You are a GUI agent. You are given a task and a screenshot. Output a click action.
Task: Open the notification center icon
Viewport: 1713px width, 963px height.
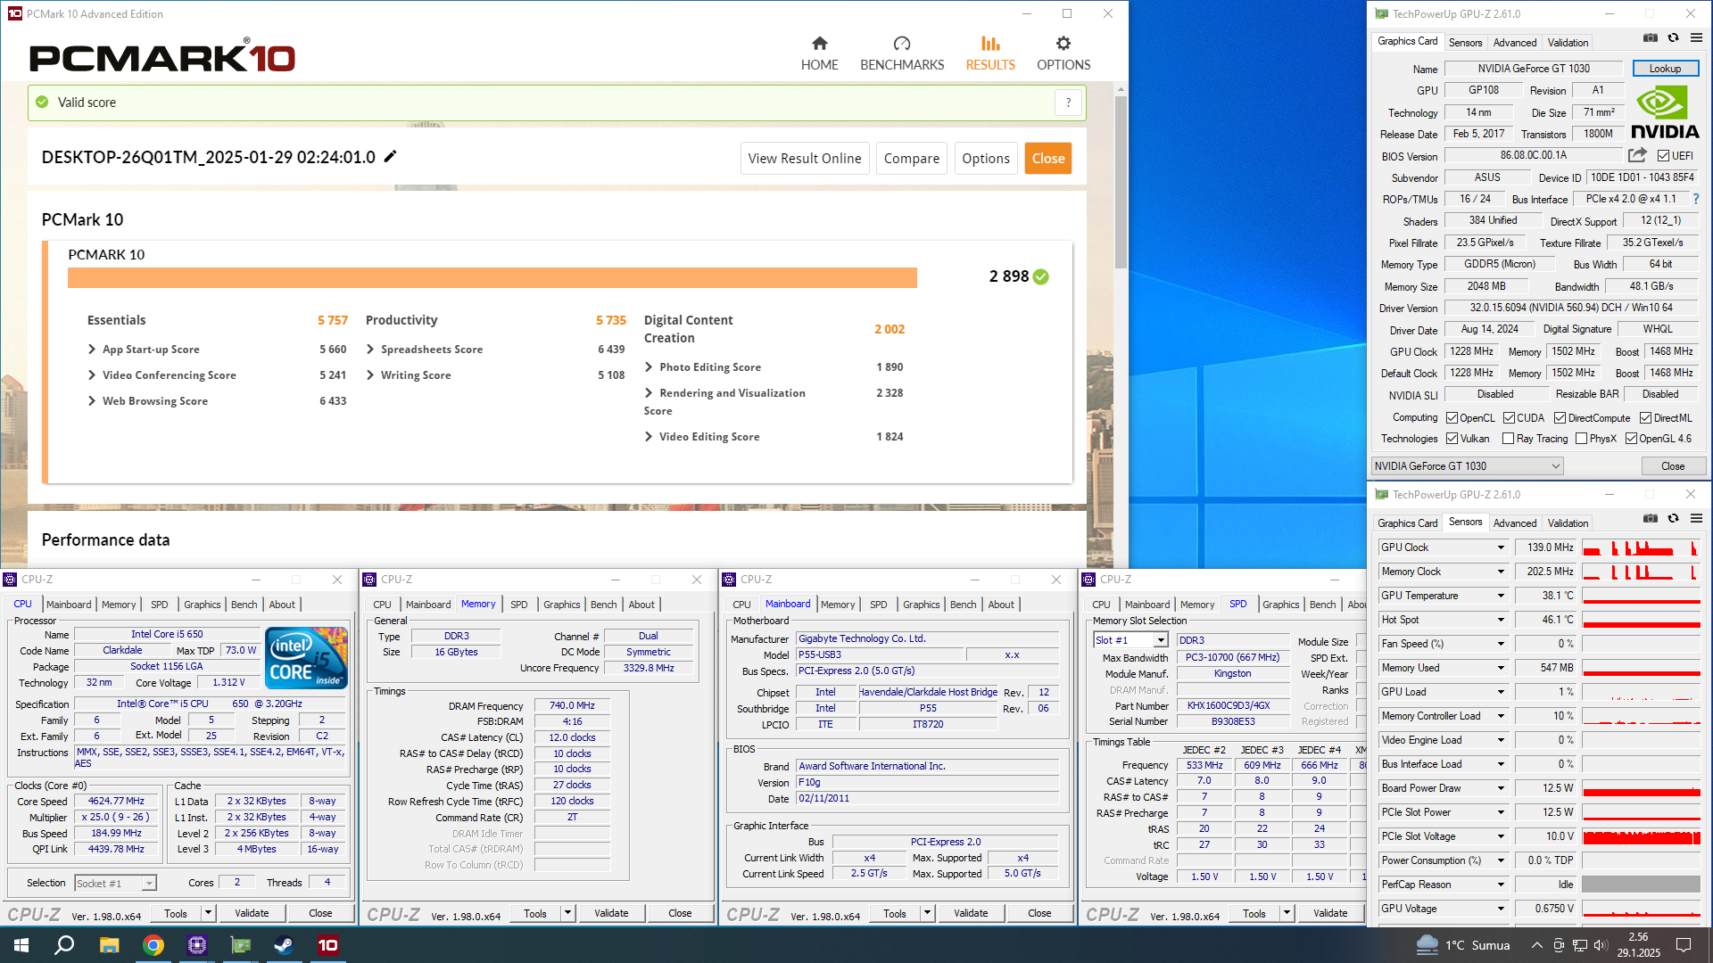[x=1684, y=945]
